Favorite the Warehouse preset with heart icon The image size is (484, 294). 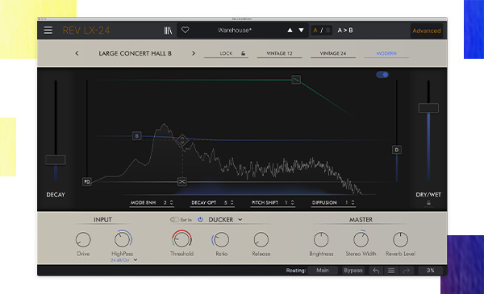(x=186, y=30)
